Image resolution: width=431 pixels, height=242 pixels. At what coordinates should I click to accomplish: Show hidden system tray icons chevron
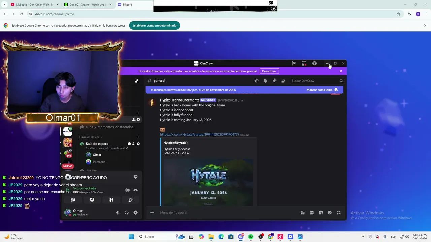[363, 237]
